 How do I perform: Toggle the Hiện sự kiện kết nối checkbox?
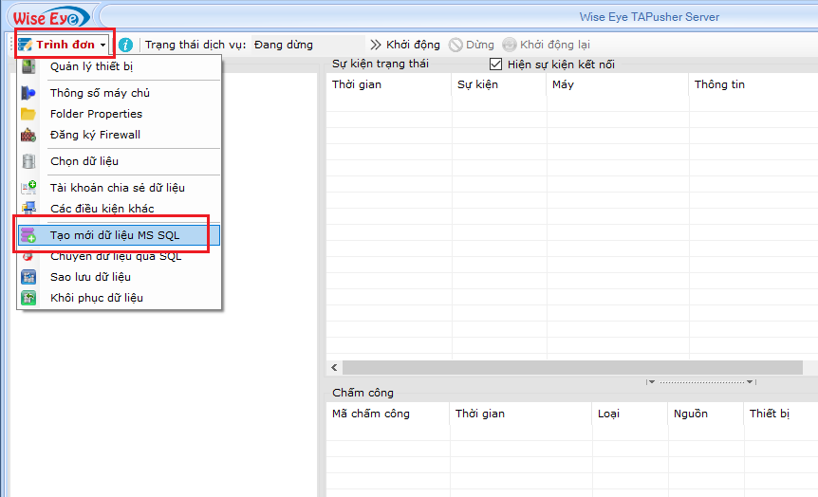[495, 64]
